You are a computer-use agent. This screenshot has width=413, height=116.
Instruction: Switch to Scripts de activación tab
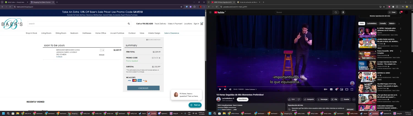point(249,2)
